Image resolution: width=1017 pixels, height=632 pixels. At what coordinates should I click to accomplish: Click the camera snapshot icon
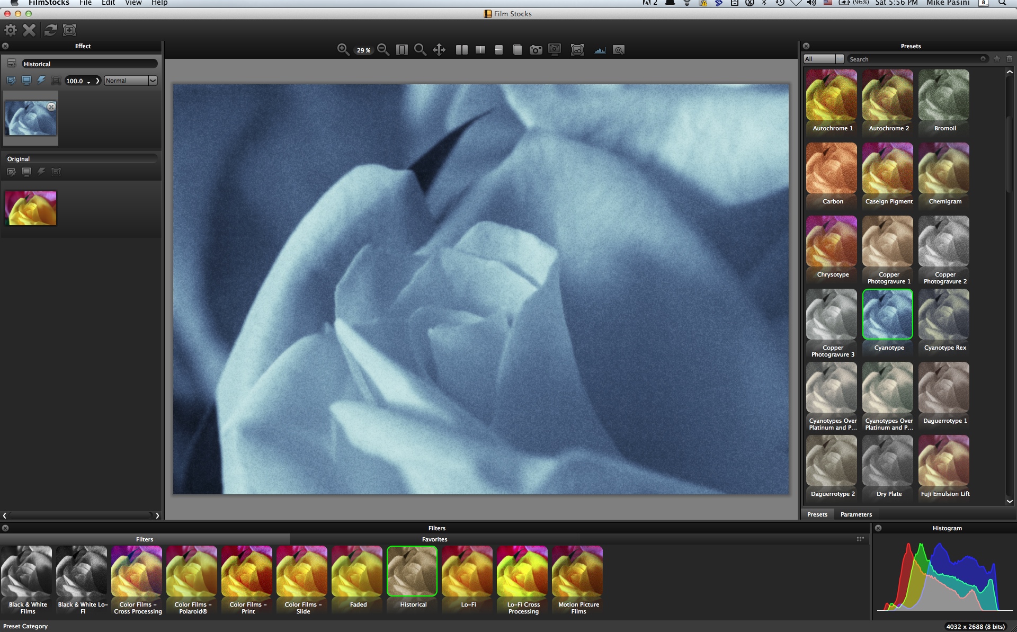coord(536,50)
